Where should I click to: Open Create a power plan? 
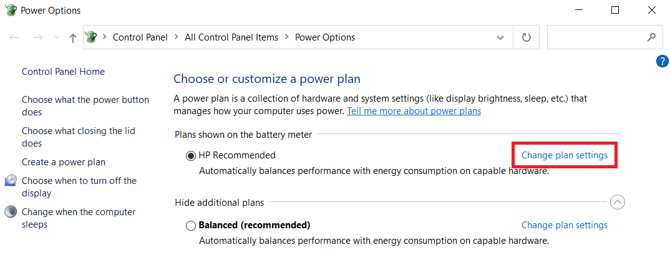click(x=64, y=162)
